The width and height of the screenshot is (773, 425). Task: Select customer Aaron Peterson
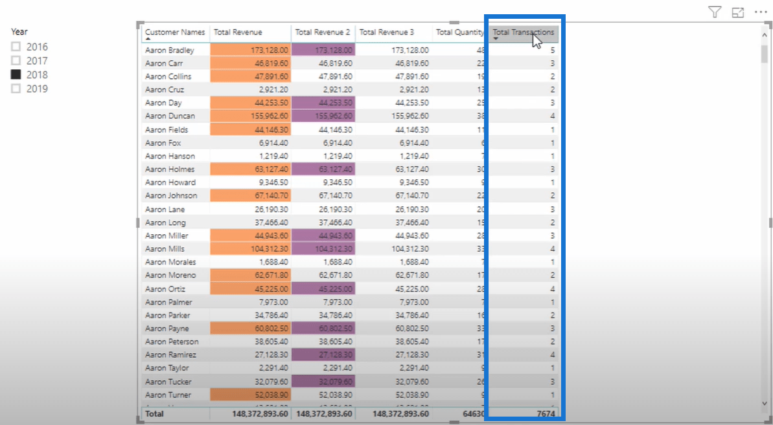click(x=172, y=342)
